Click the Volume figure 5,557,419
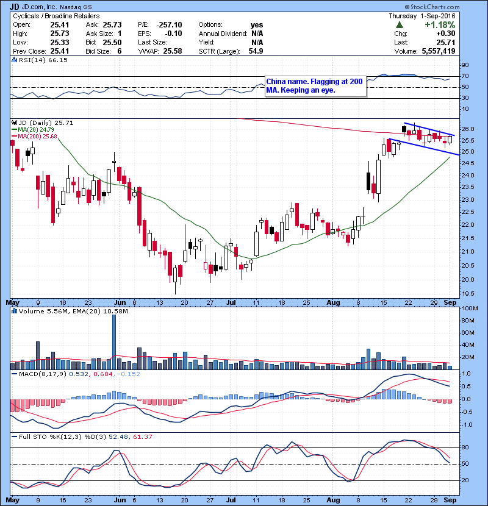Image resolution: width=488 pixels, height=506 pixels. coord(439,51)
